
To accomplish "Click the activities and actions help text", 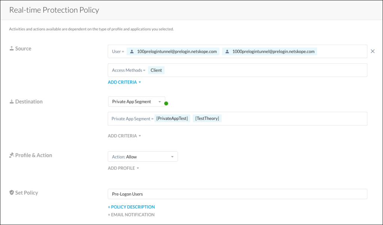I will click(91, 29).
